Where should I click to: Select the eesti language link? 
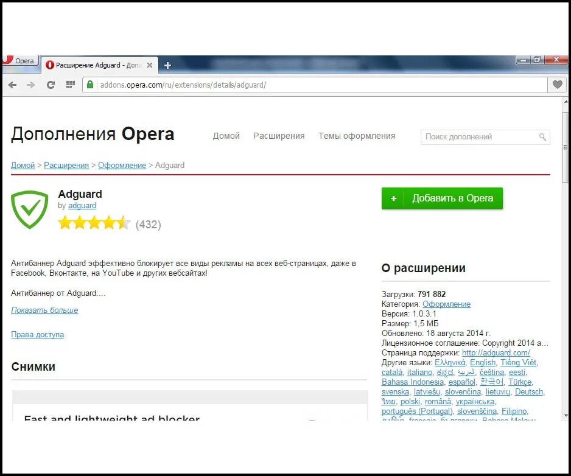pyautogui.click(x=517, y=372)
